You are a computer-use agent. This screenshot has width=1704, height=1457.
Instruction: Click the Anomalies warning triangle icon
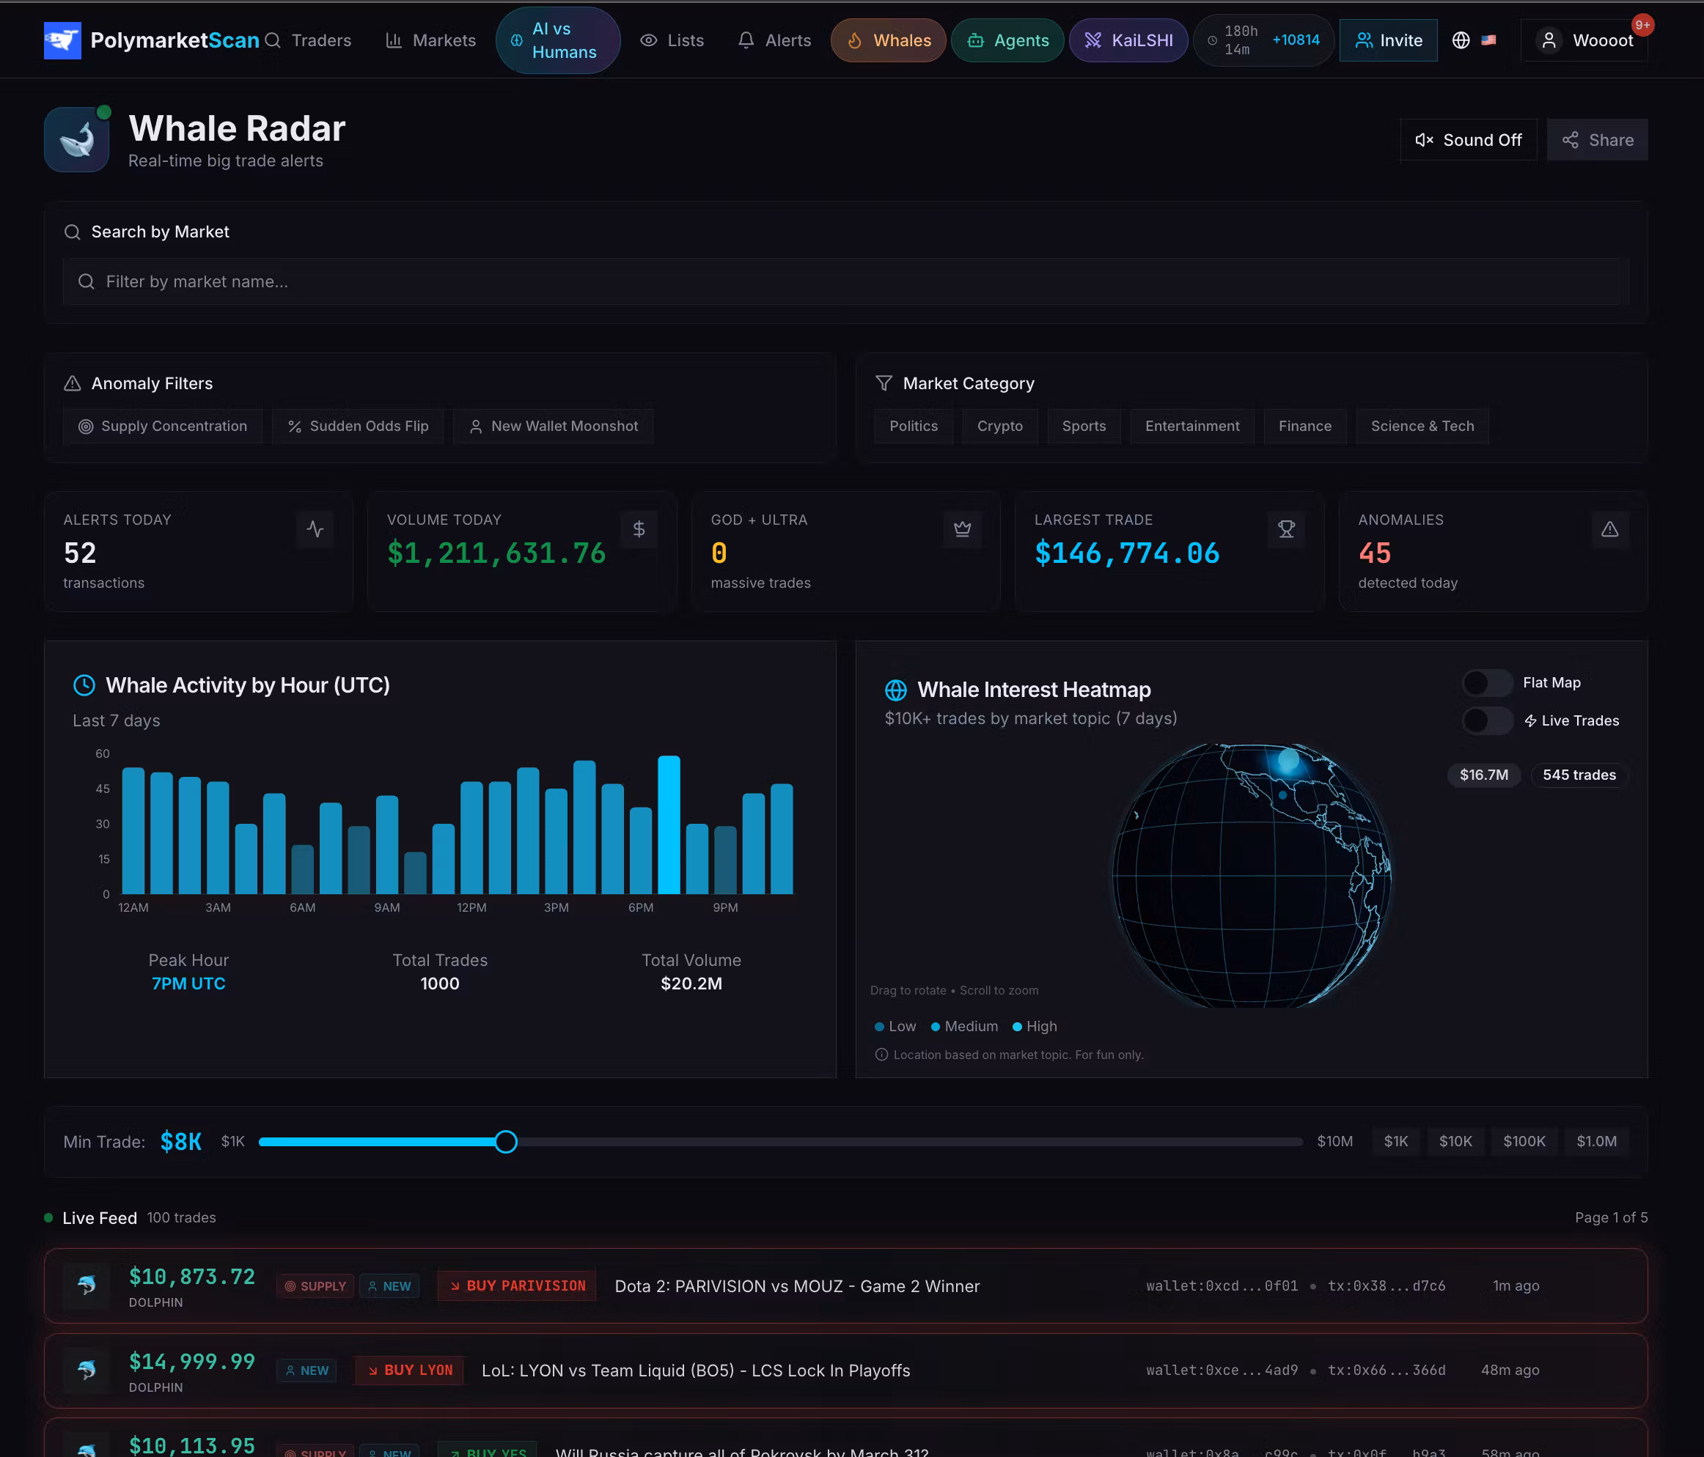click(1609, 528)
